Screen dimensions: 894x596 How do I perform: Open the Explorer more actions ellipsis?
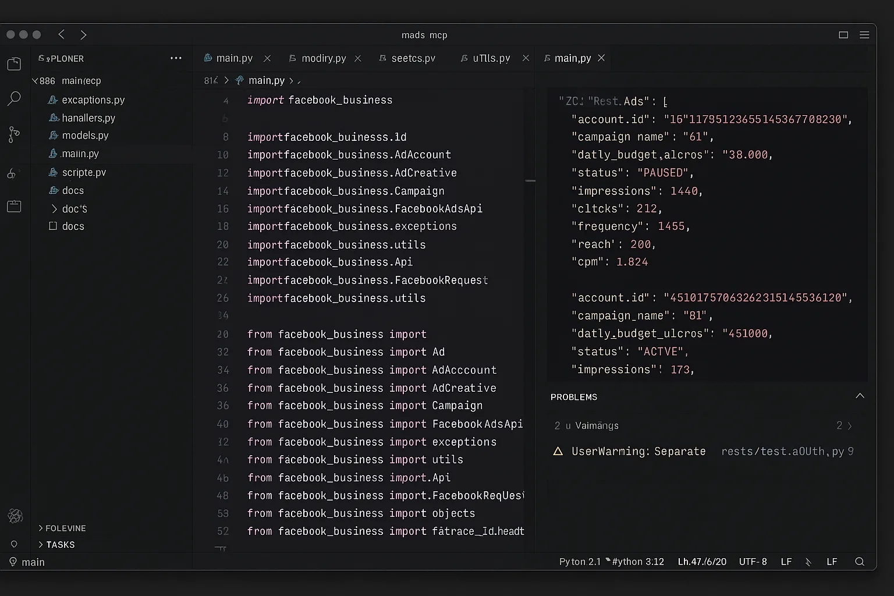point(176,58)
